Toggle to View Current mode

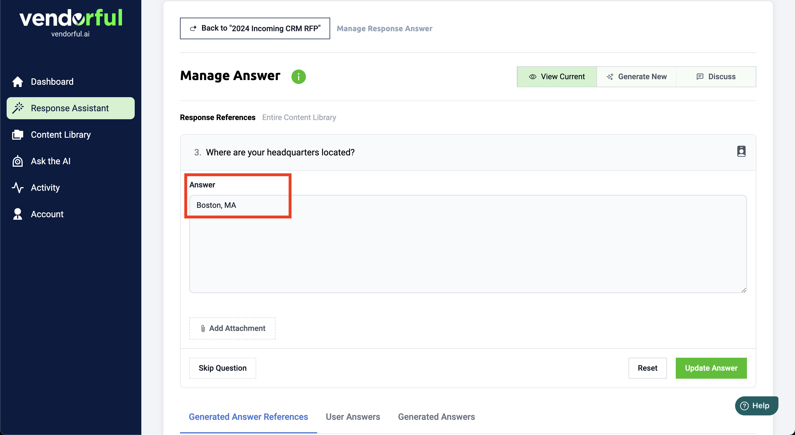557,76
